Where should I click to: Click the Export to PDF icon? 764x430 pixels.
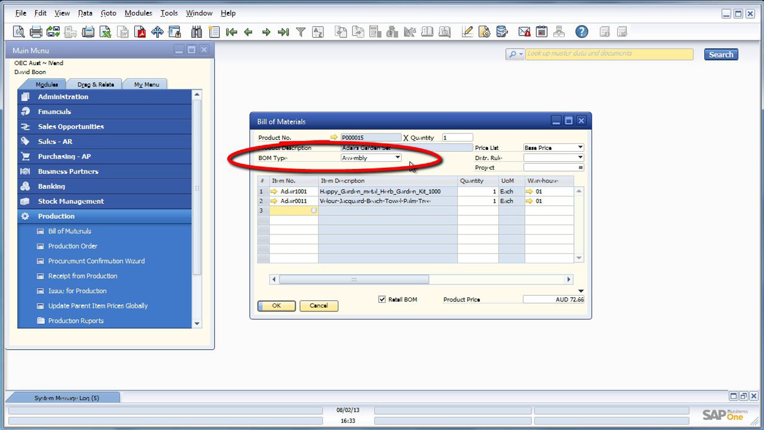pyautogui.click(x=140, y=32)
